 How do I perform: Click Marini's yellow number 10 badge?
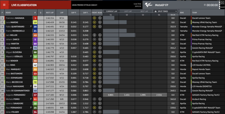[35, 22]
